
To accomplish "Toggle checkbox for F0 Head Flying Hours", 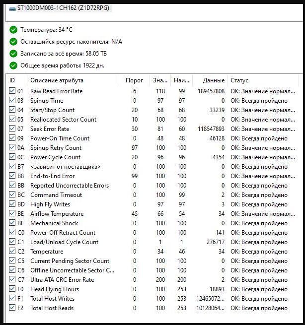I will pyautogui.click(x=12, y=289).
